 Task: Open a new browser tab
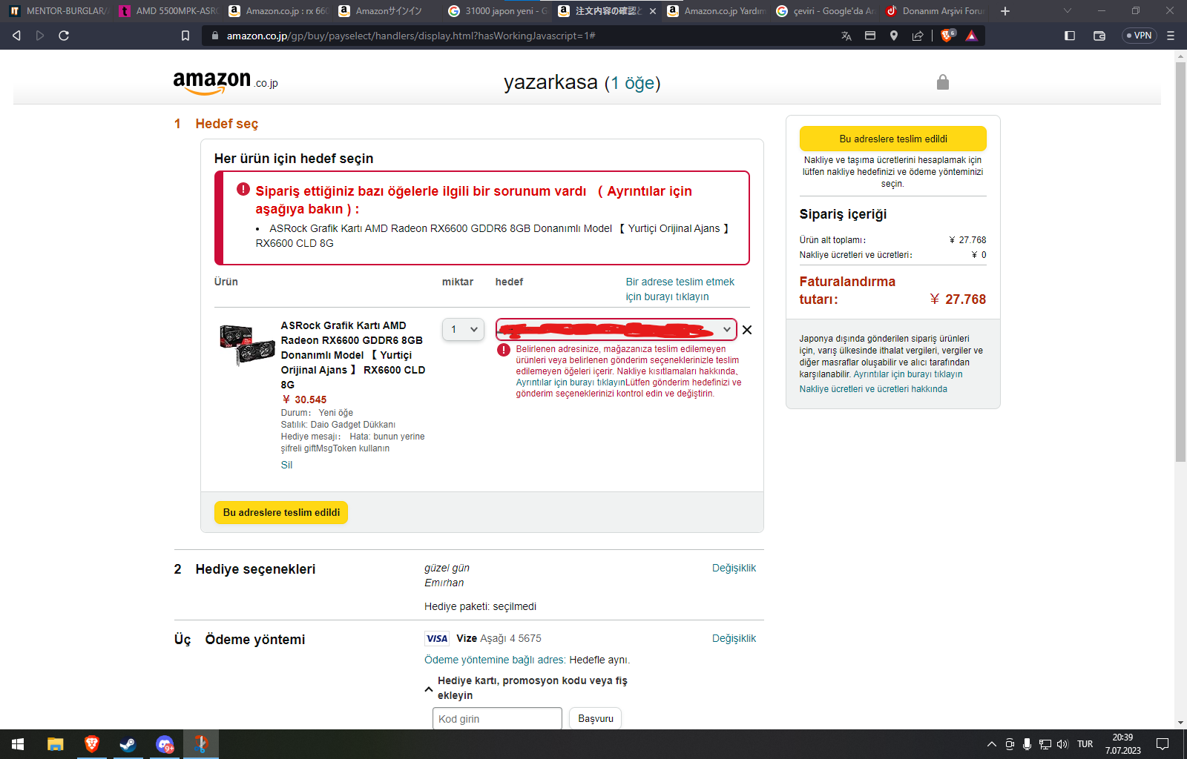pos(1005,11)
